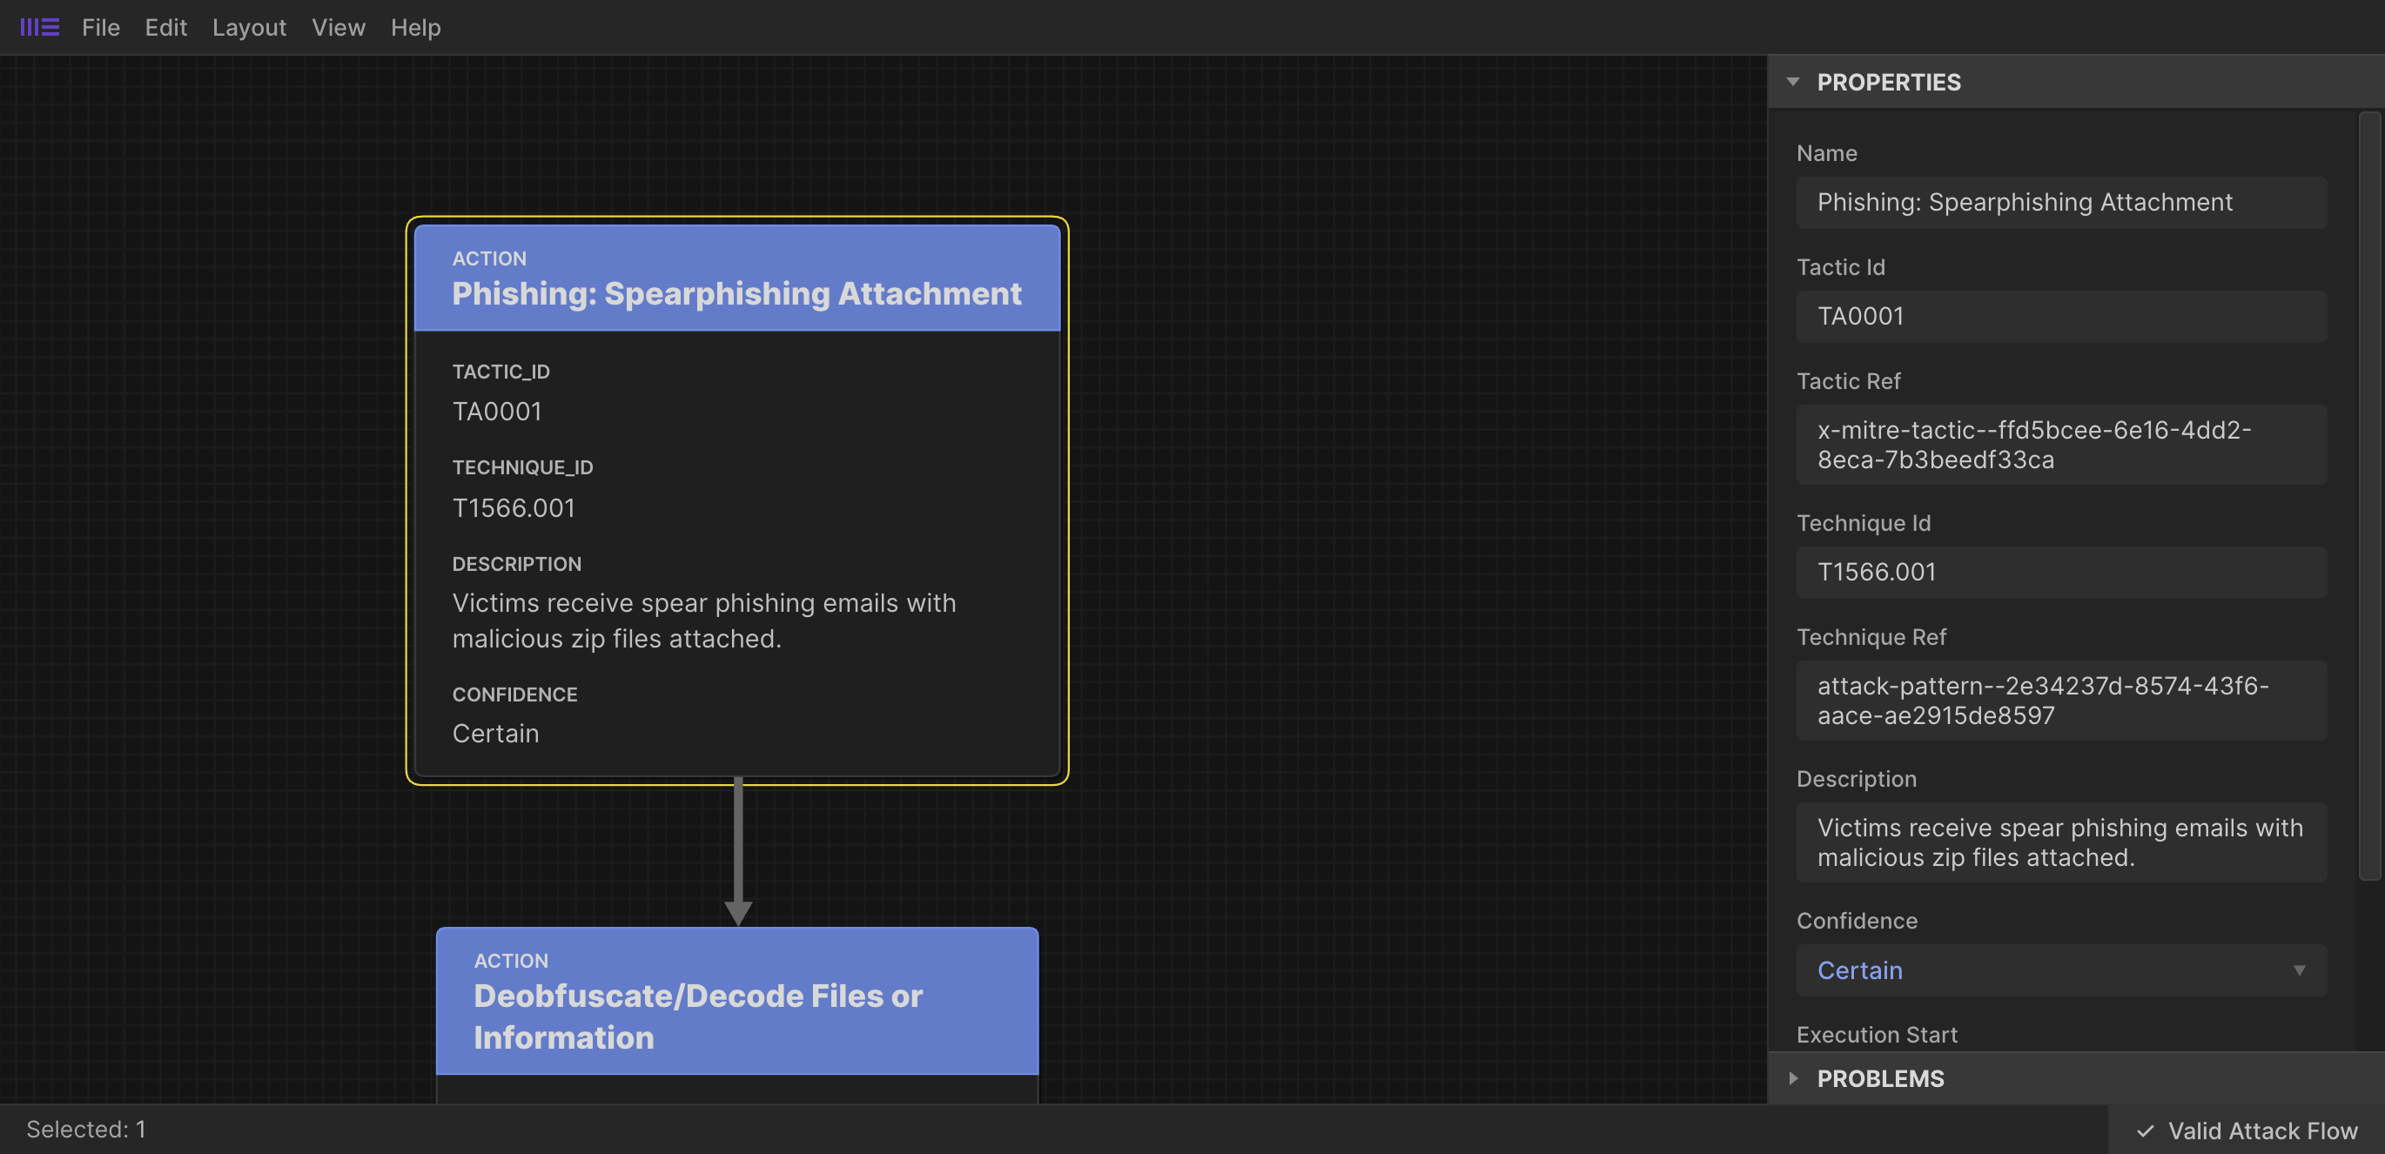Click the arrowhead connecting the two actions
Screen dimensions: 2385x1154
click(738, 911)
